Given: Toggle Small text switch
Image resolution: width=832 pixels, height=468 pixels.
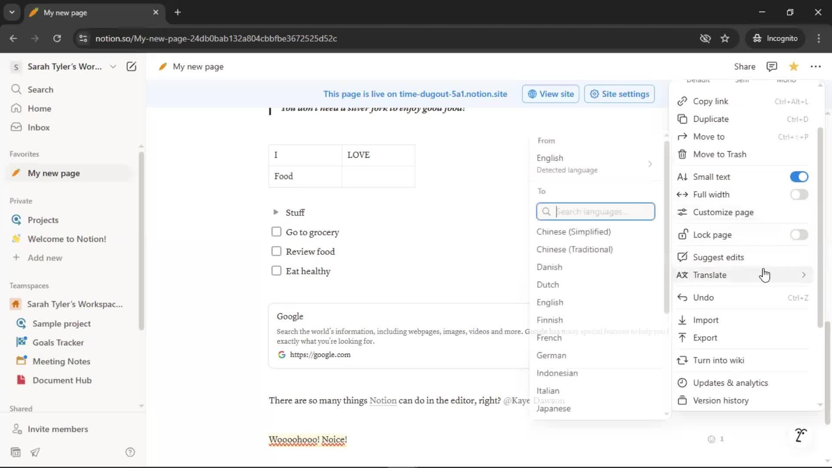Looking at the screenshot, I should click(x=799, y=177).
